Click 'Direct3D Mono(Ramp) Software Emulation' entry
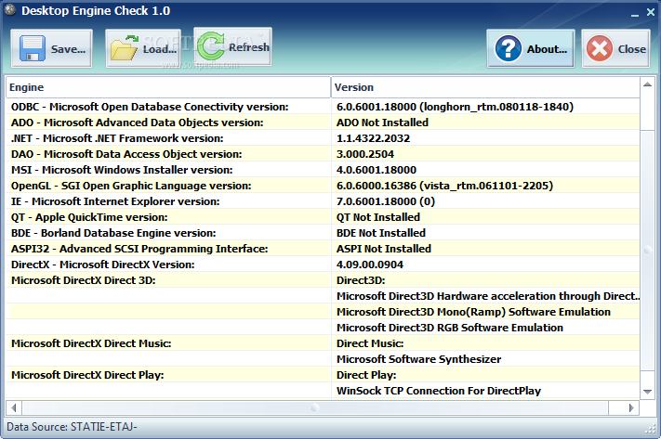661x439 pixels. coord(473,312)
